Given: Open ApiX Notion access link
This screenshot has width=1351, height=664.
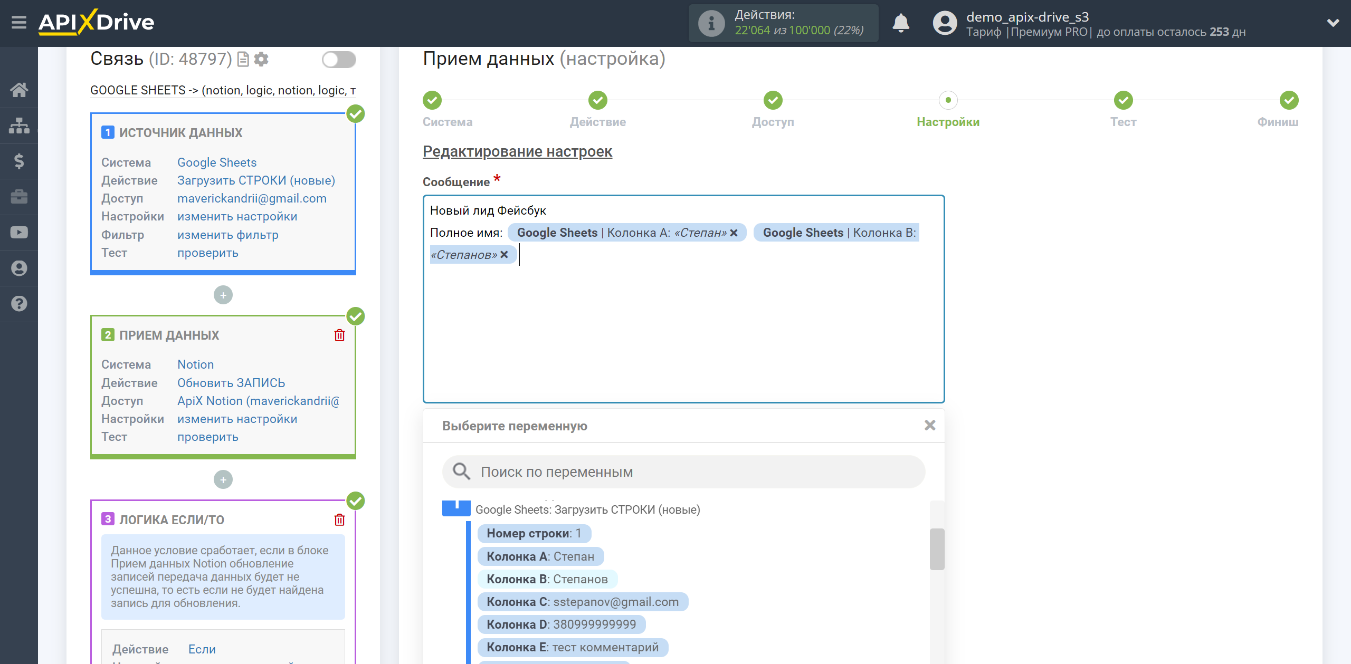Looking at the screenshot, I should pos(258,401).
